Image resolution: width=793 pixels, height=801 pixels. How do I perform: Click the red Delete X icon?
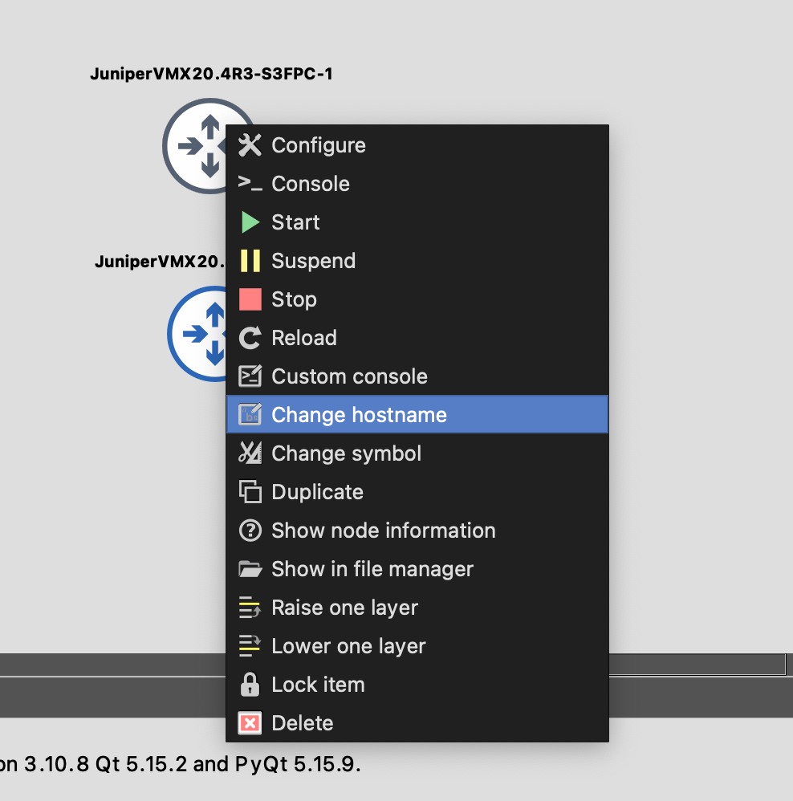(x=250, y=723)
